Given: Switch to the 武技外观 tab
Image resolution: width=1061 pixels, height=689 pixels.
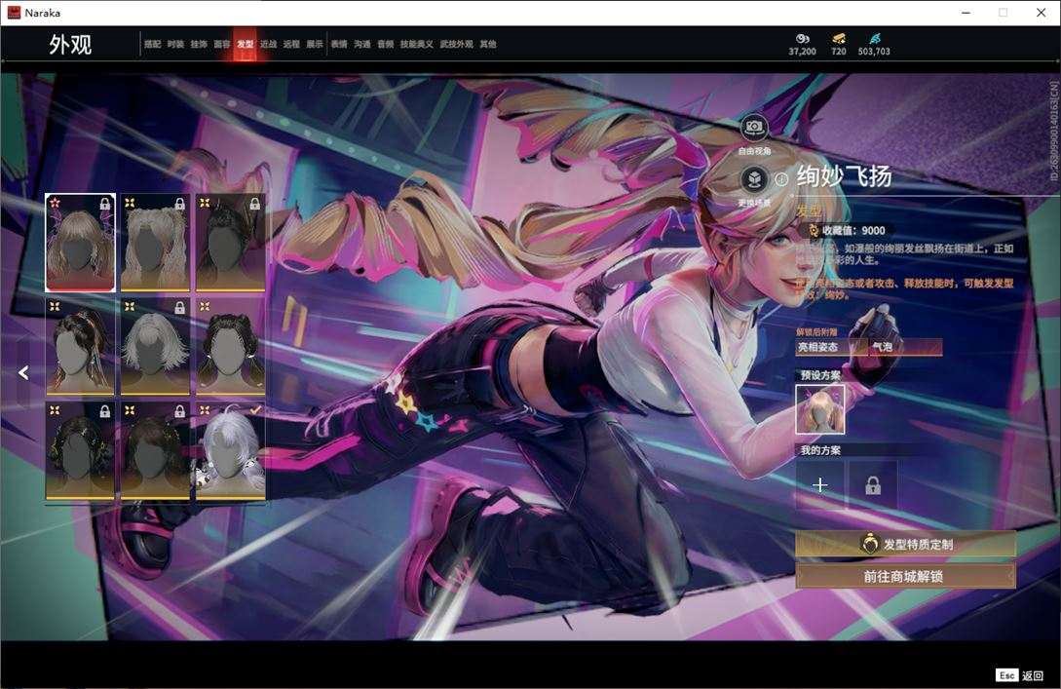Looking at the screenshot, I should point(456,44).
